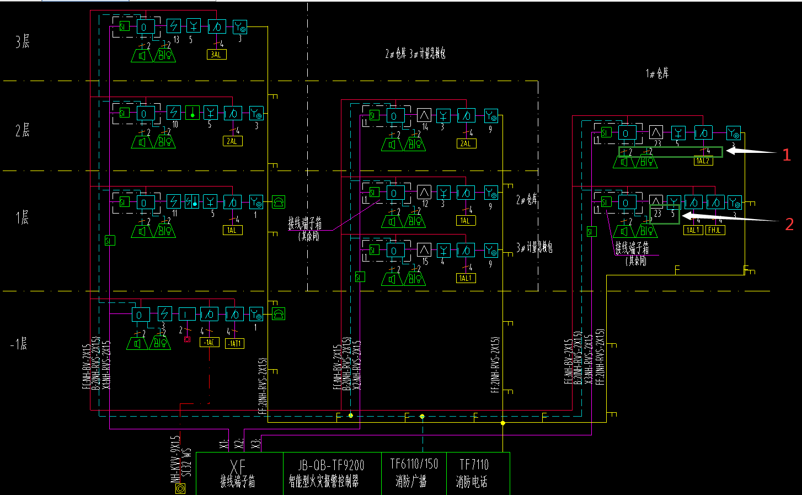Select the FHJL panel label
Viewport: 802px width, 495px height.
point(715,230)
